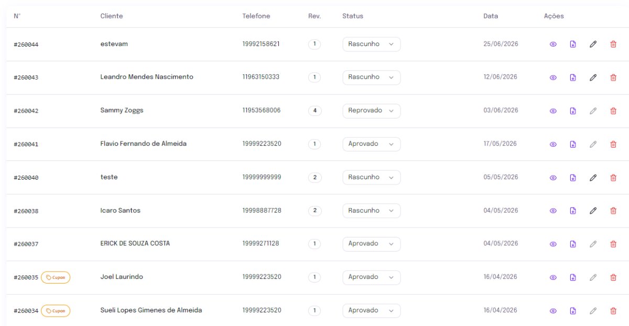629x326 pixels.
Task: Sort by the Data column header
Action: click(491, 16)
